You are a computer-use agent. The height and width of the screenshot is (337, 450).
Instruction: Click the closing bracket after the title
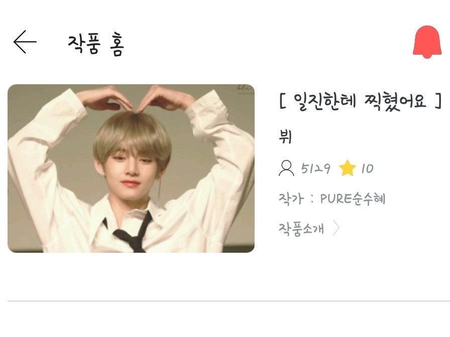[438, 101]
